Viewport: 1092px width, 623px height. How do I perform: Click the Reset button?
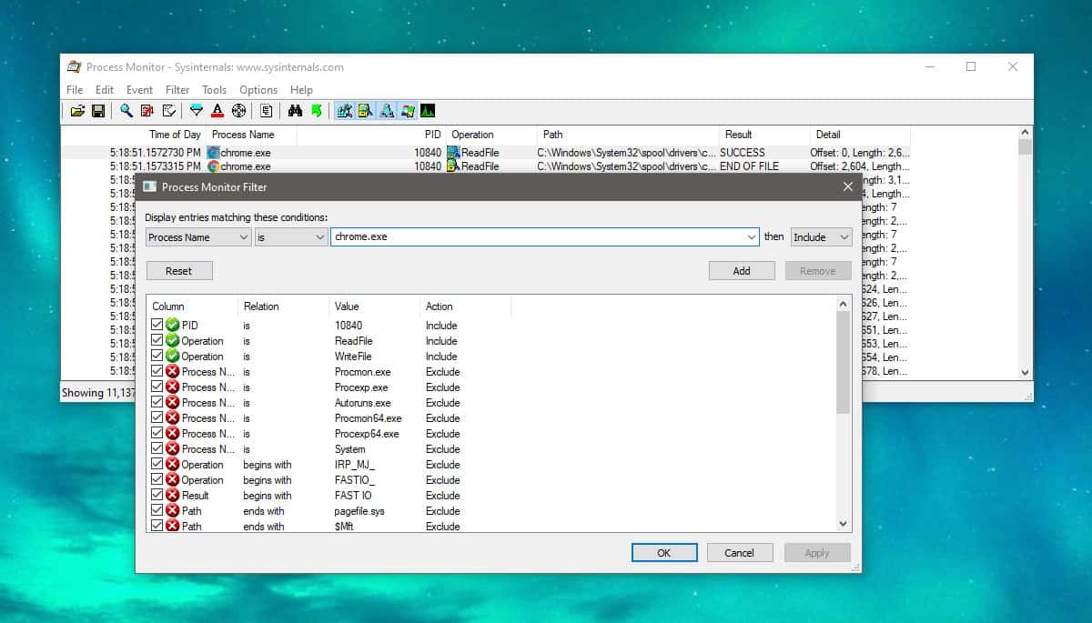[178, 270]
